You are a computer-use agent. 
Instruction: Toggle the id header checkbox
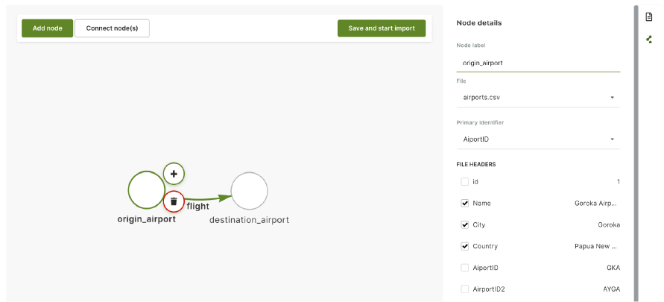point(465,181)
